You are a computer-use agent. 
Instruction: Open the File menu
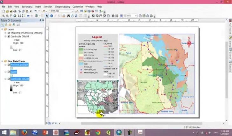[3, 7]
